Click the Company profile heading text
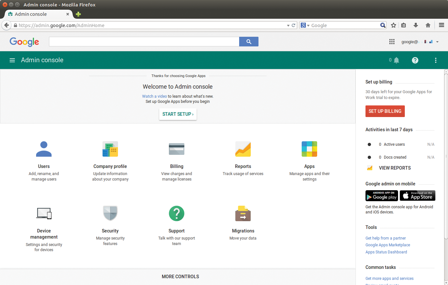 click(110, 166)
